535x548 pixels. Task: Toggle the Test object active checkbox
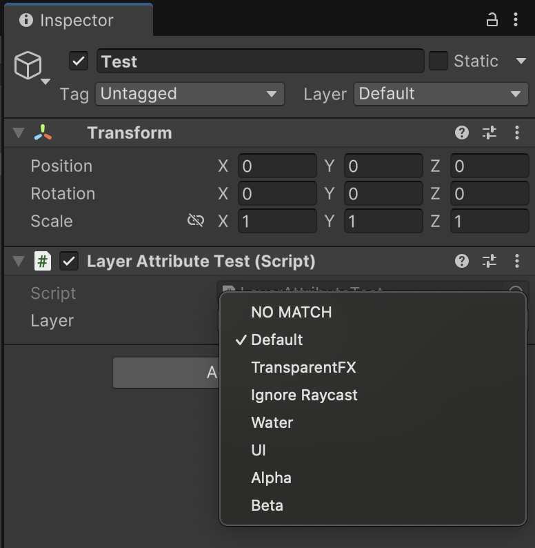coord(79,61)
